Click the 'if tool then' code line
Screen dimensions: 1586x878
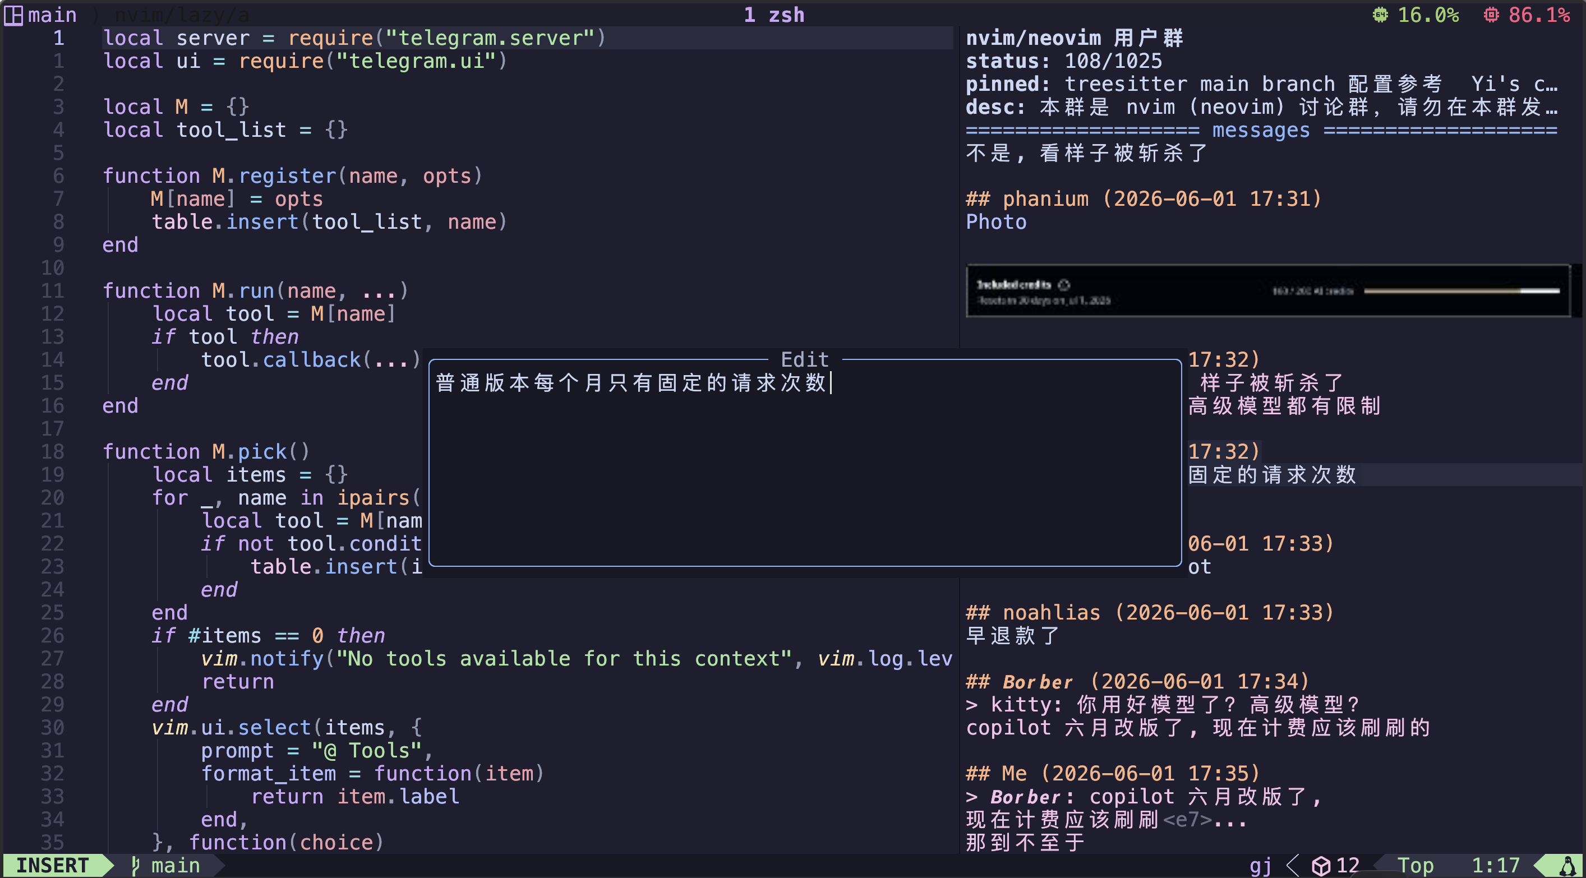pos(225,337)
